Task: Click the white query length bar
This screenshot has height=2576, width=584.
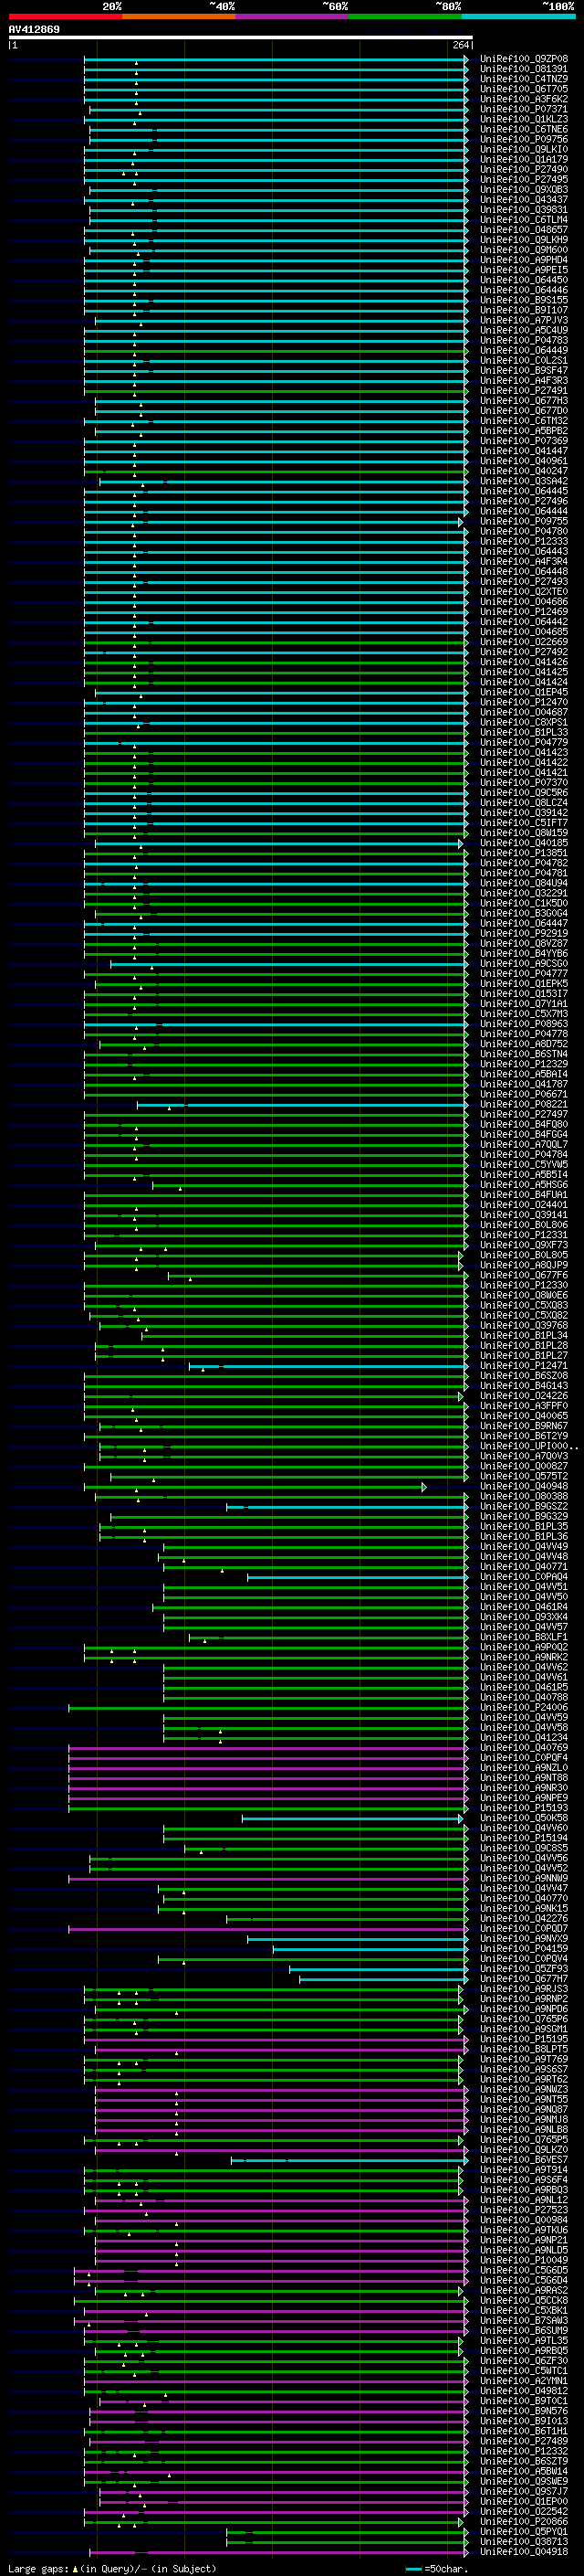Action: (241, 38)
